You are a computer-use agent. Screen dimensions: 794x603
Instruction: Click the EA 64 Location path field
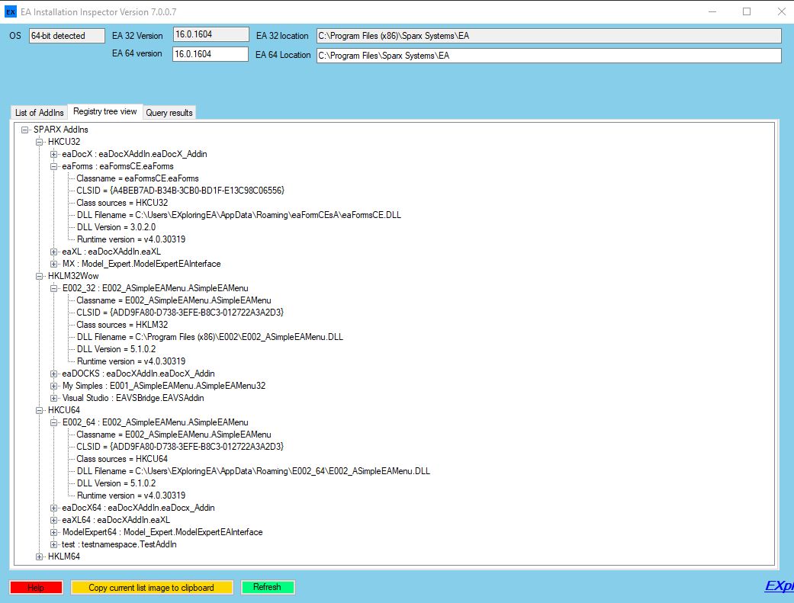coord(548,55)
